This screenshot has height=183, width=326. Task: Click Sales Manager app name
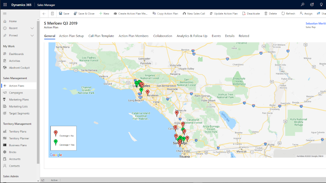pyautogui.click(x=46, y=5)
